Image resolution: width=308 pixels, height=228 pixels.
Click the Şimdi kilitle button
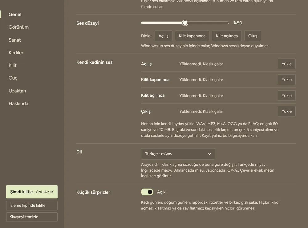32,192
